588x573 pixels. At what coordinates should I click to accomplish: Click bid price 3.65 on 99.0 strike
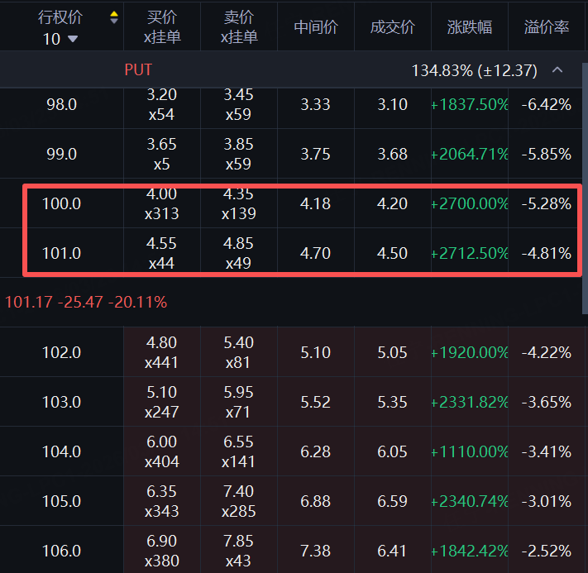click(161, 145)
